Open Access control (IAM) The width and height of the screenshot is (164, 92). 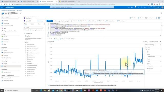coord(8,26)
